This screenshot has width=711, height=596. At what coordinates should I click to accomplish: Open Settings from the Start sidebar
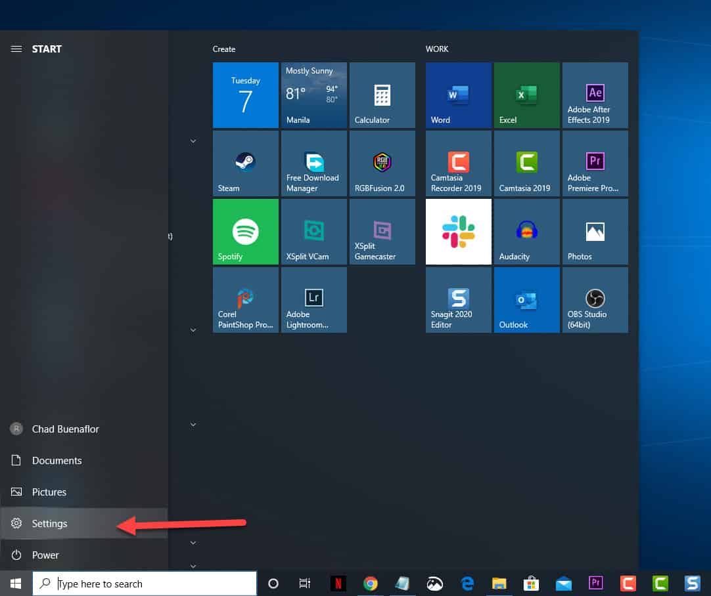[x=84, y=524]
